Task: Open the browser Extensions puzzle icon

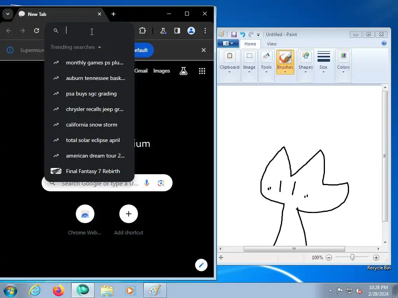Action: (142, 31)
